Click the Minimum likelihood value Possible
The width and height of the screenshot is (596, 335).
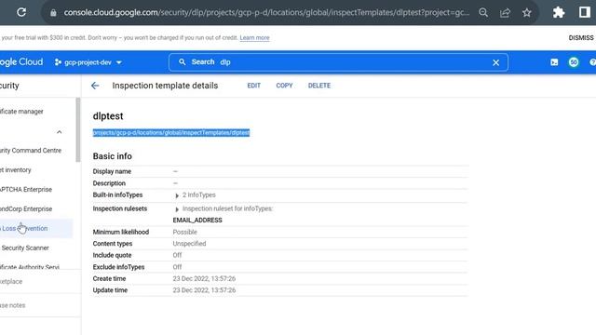pos(184,232)
